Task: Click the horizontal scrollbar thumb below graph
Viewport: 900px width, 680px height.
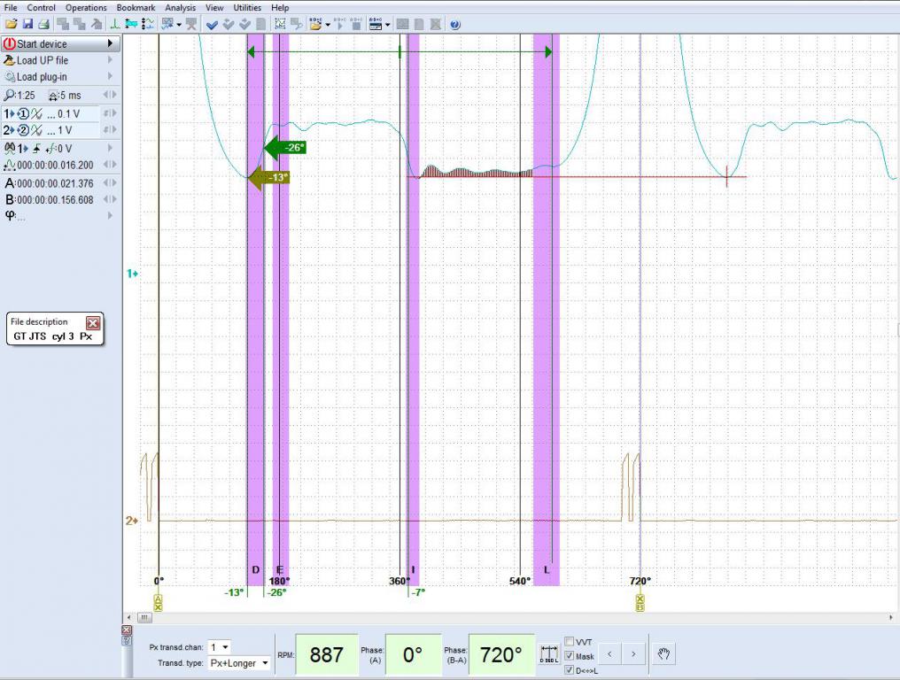Action: tap(144, 617)
